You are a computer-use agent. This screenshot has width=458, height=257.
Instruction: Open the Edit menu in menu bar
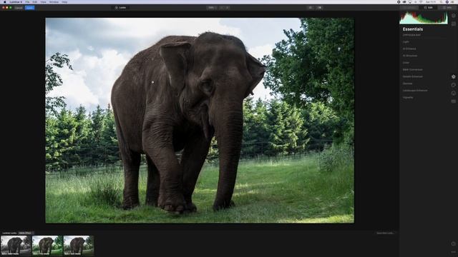pos(35,1)
